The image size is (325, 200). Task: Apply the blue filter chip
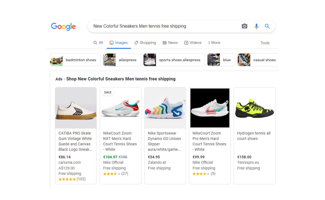(221, 60)
